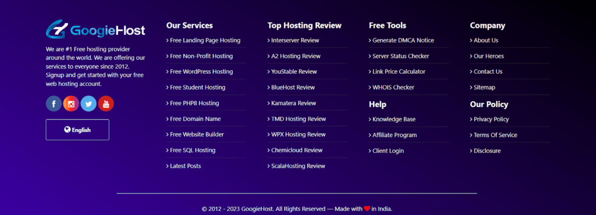Click the Help heading
Image resolution: width=596 pixels, height=215 pixels.
(x=377, y=104)
